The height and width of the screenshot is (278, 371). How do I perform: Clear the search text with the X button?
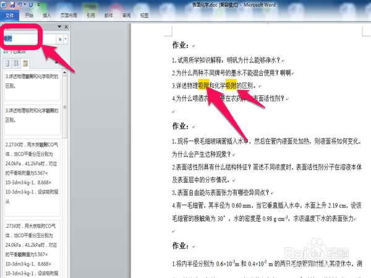pyautogui.click(x=60, y=40)
